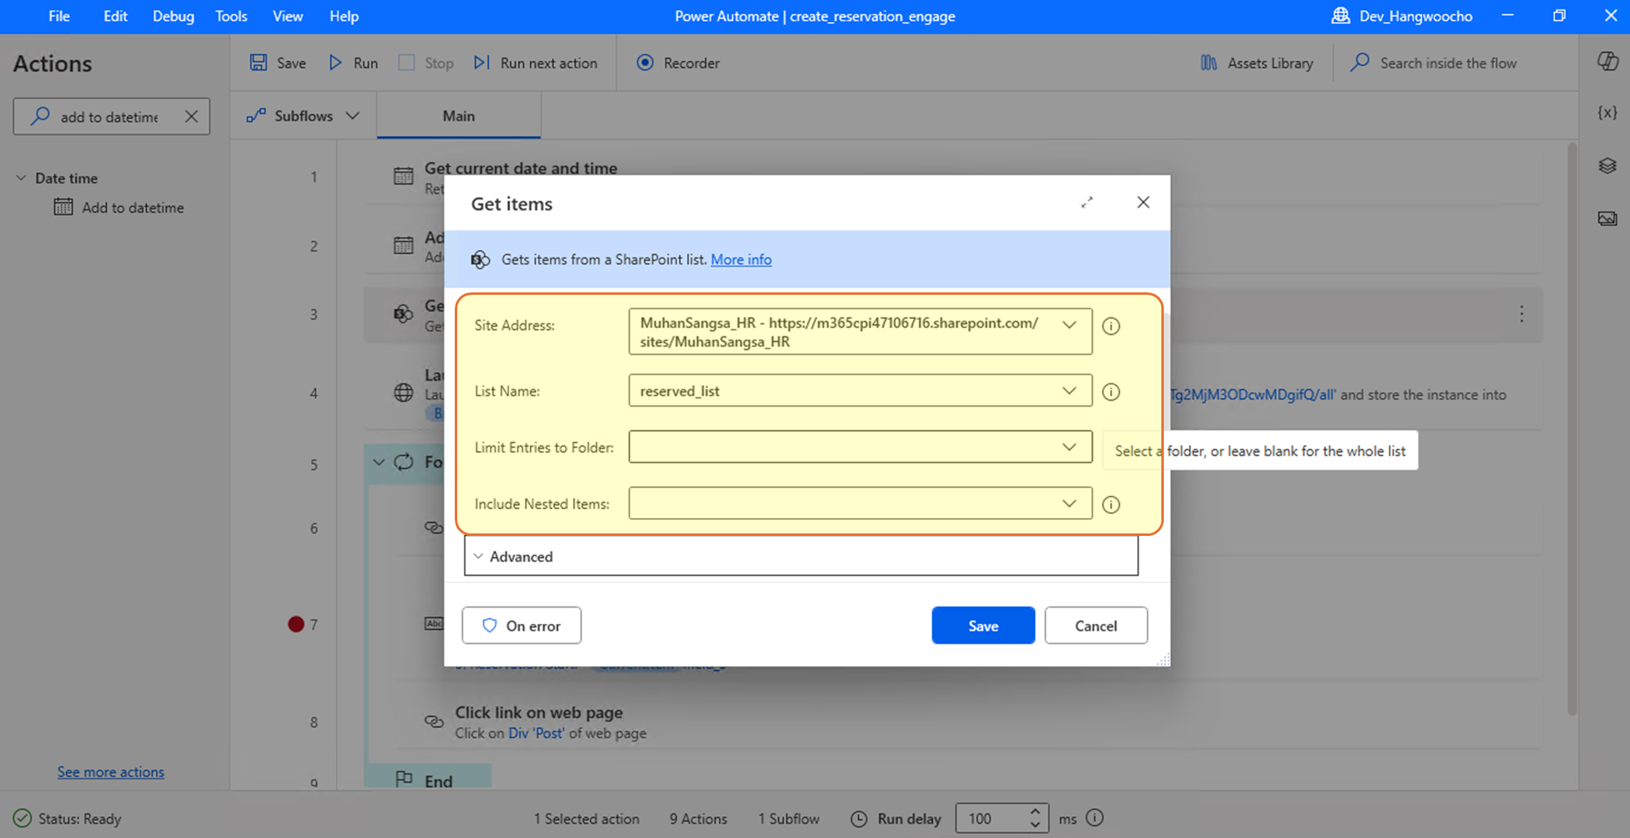Open the File menu
Viewport: 1630px width, 838px height.
point(59,16)
